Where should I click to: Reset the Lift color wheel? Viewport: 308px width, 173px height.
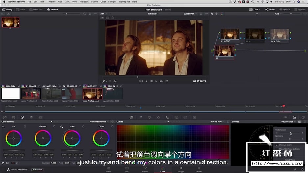point(25,126)
